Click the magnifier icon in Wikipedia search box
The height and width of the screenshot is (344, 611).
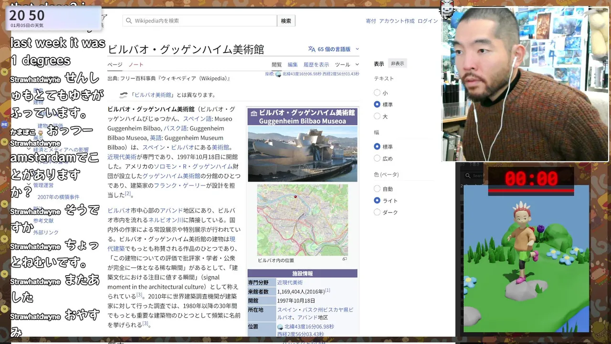click(x=129, y=21)
